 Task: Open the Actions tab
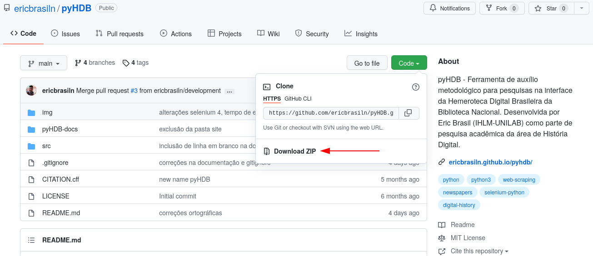[x=176, y=34]
